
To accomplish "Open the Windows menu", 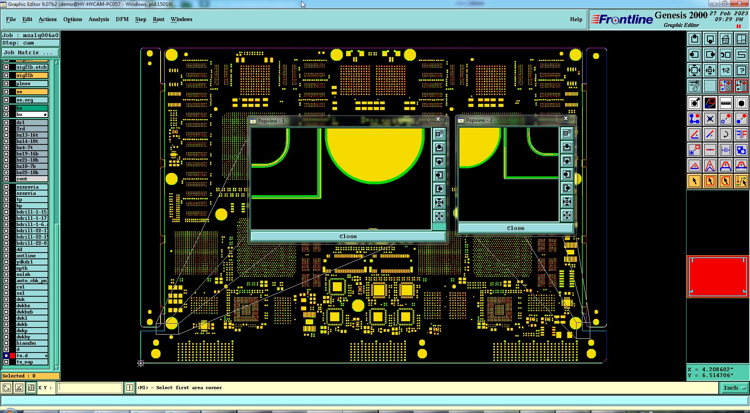I will pyautogui.click(x=181, y=19).
